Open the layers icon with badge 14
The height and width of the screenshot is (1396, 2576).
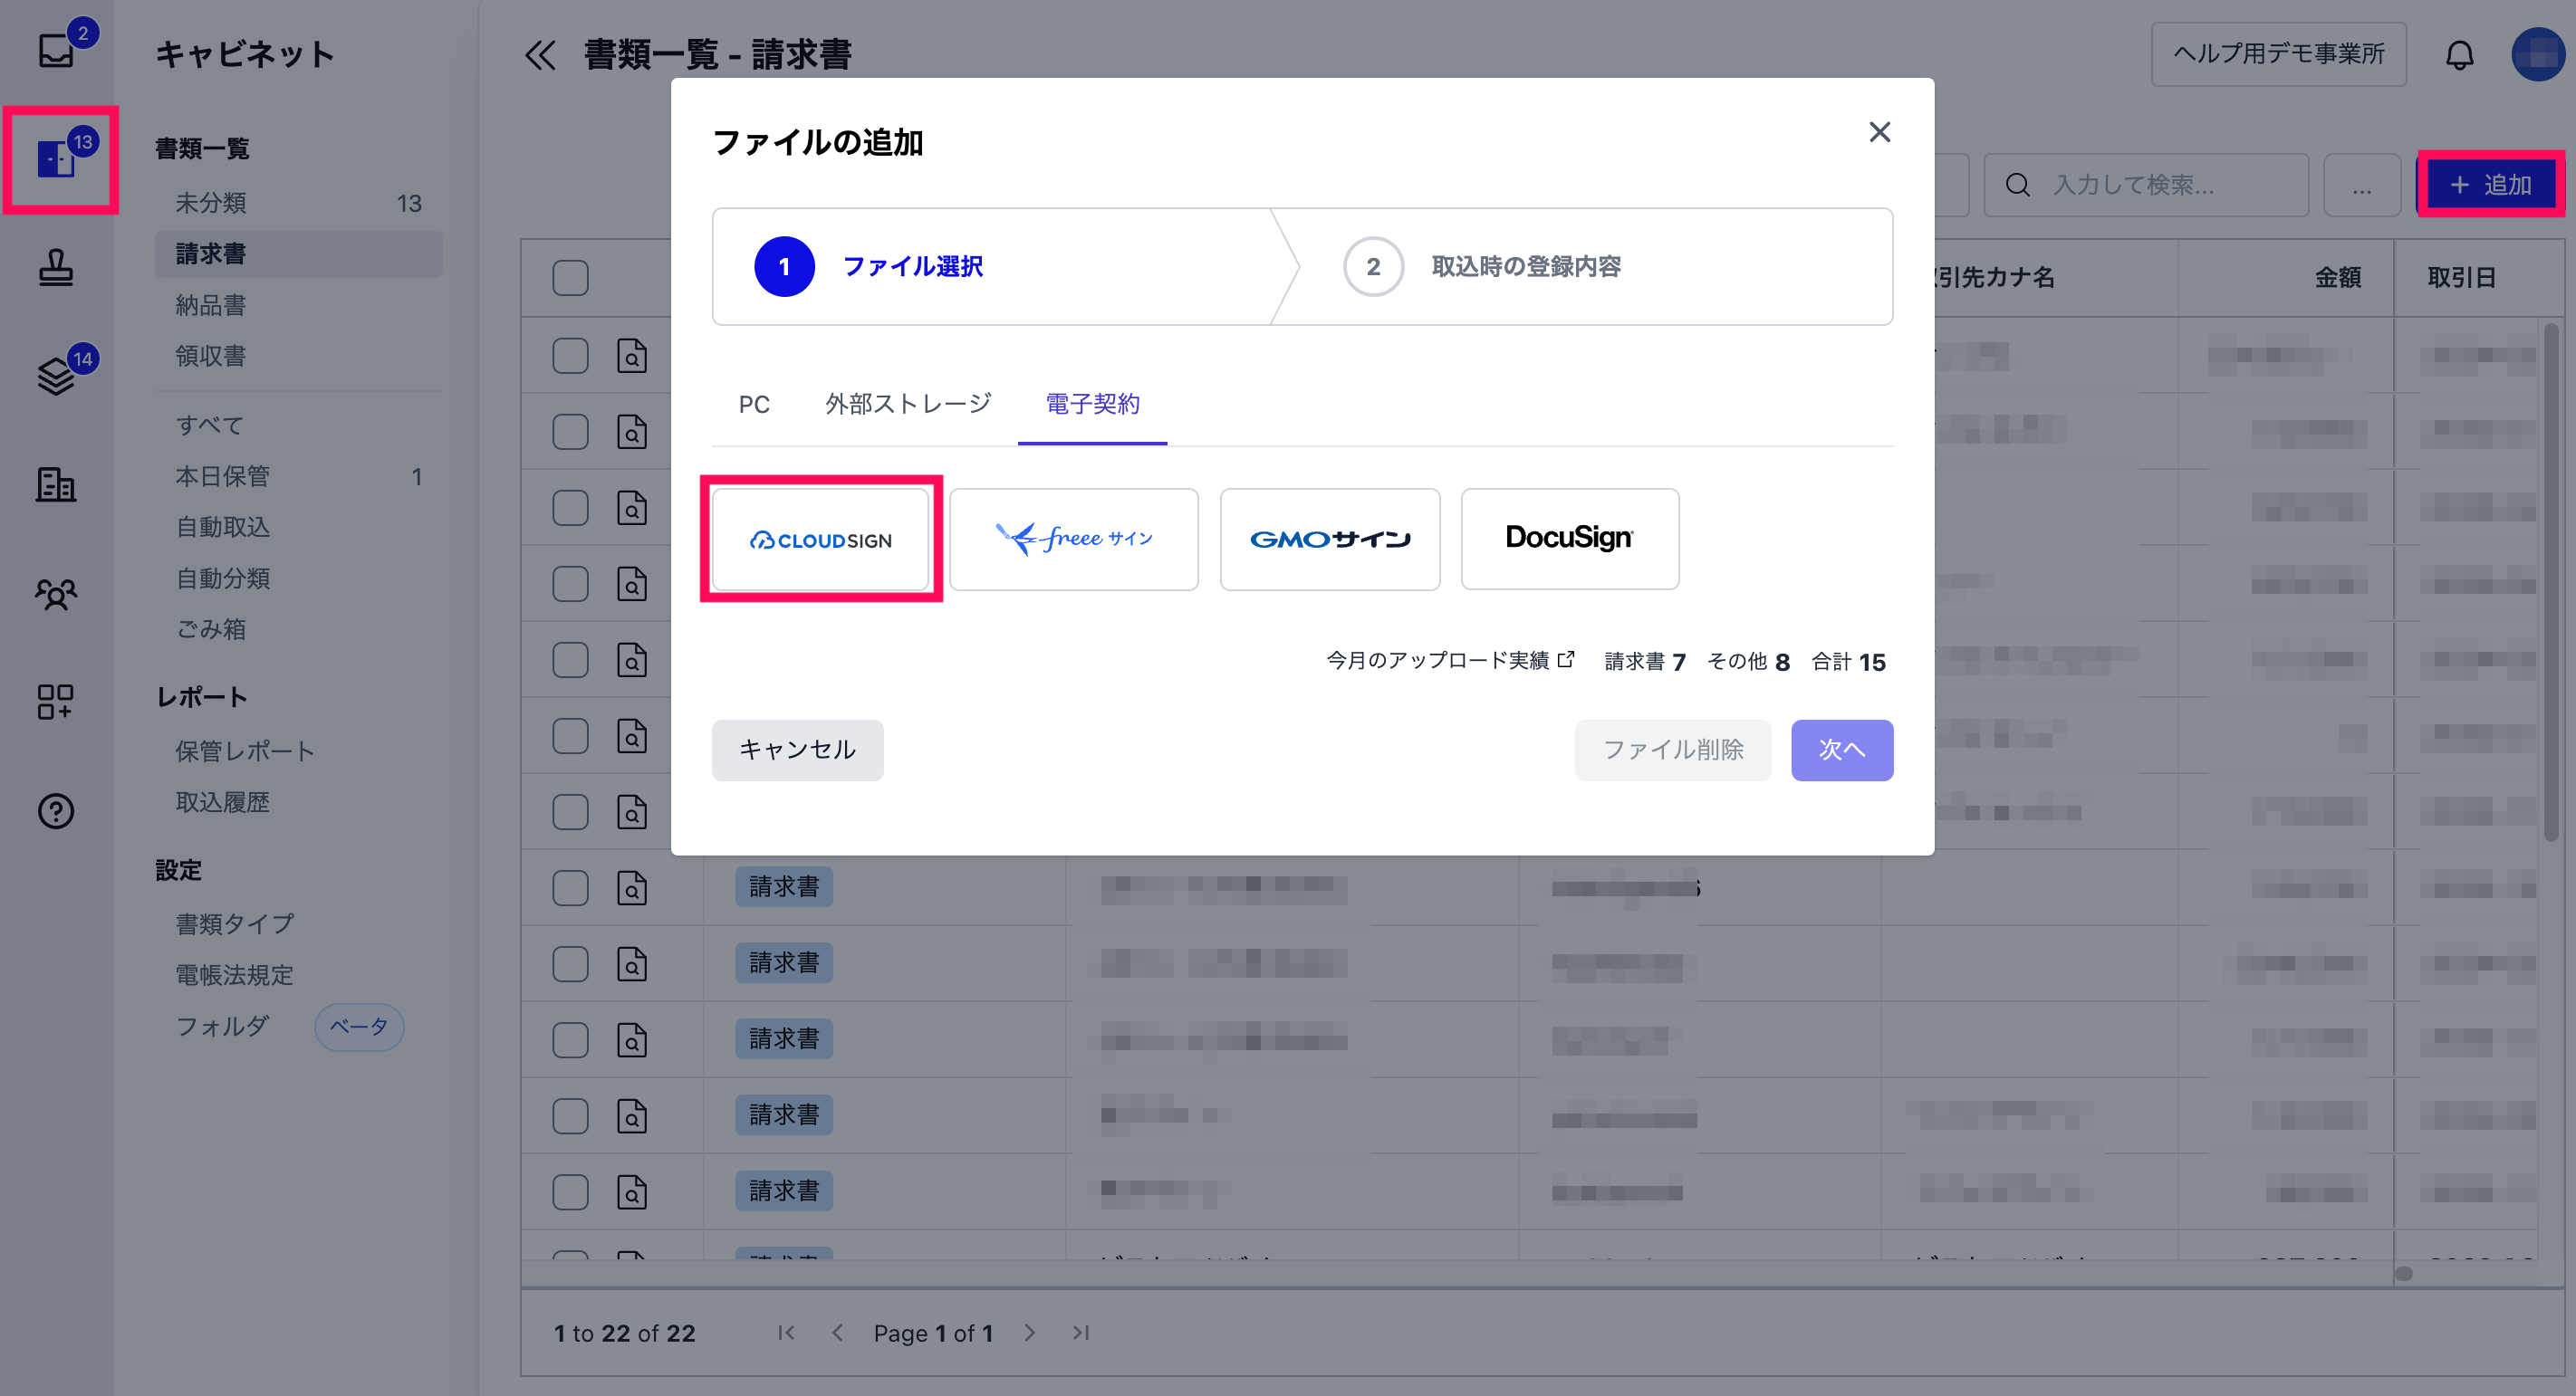pos(57,375)
